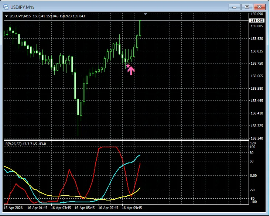Click the OHLC header text USDJPY,M15 158.941
The image size is (270, 216).
(x=27, y=16)
